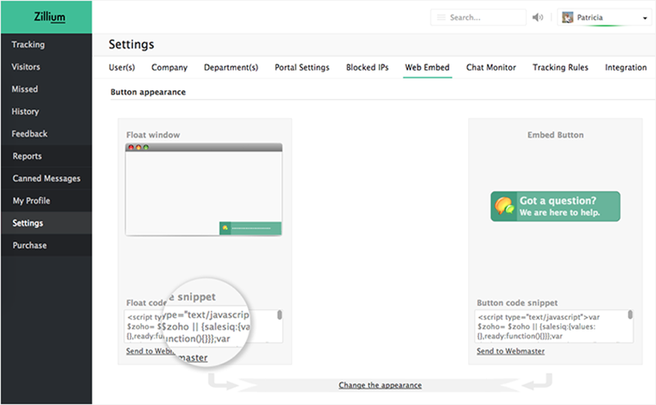This screenshot has width=656, height=405.
Task: Click the chat bubble icon in Embed Button
Action: coord(503,207)
